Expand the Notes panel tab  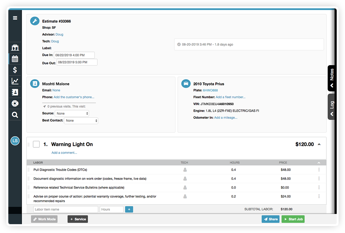331,78
